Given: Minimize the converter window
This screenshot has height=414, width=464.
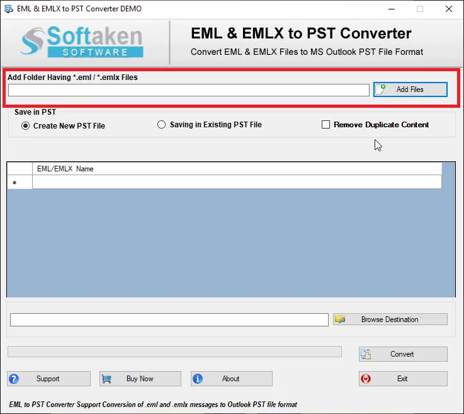Looking at the screenshot, I should pos(392,9).
